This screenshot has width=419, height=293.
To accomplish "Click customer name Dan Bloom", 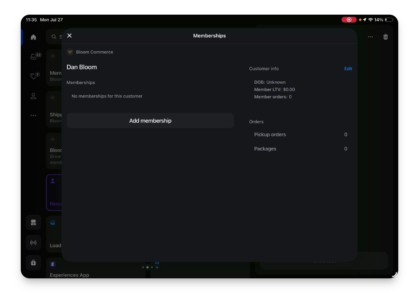I will pos(82,67).
